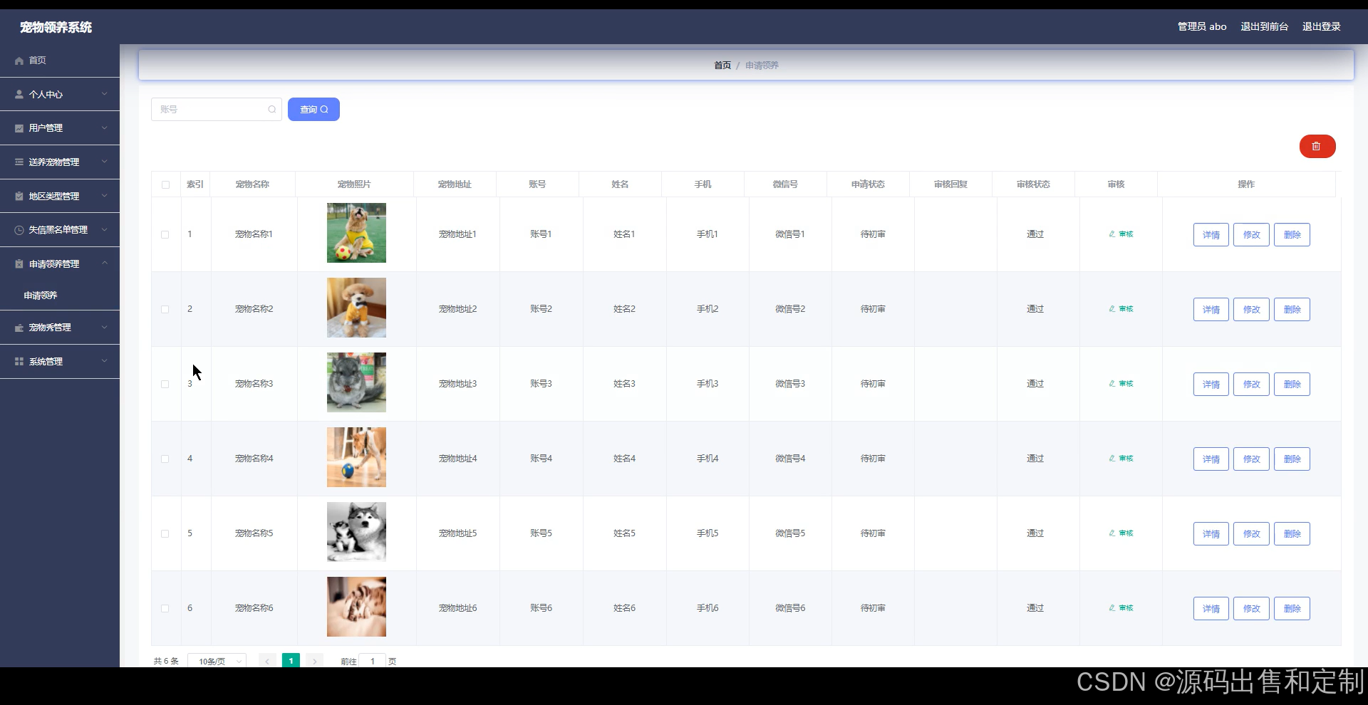Expand the 宠物秀管理 menu chevron
1368x705 pixels.
click(105, 328)
